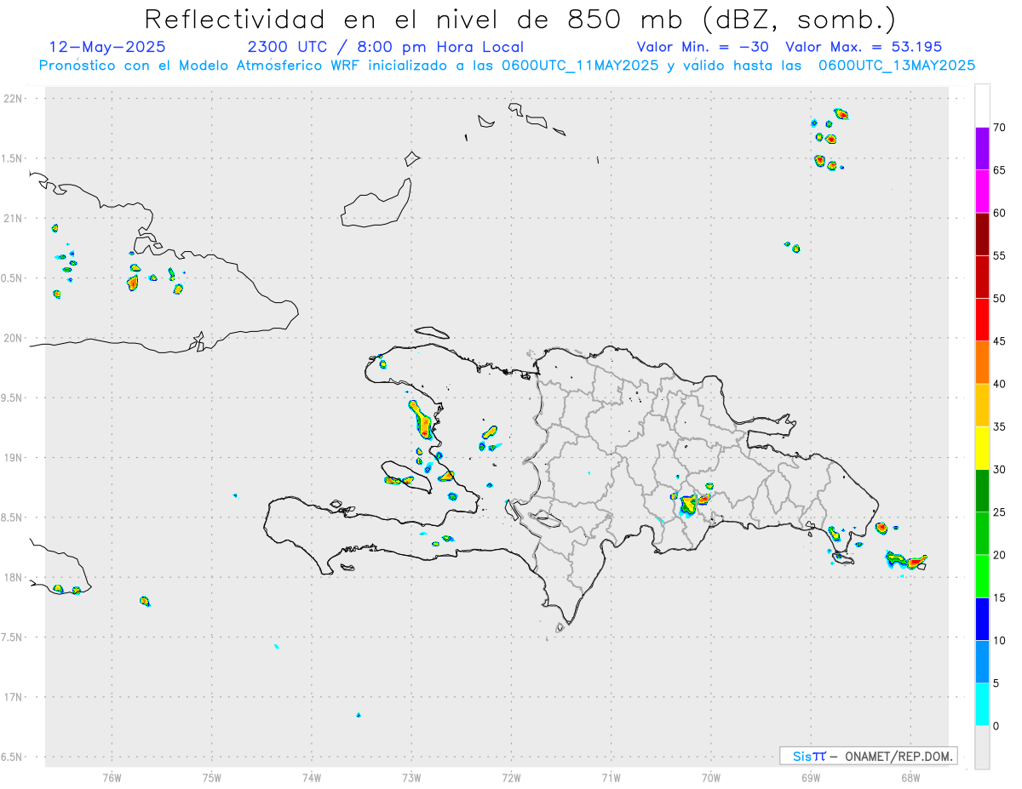1022x789 pixels.
Task: Click the '17N' latitude label
Action: [14, 697]
